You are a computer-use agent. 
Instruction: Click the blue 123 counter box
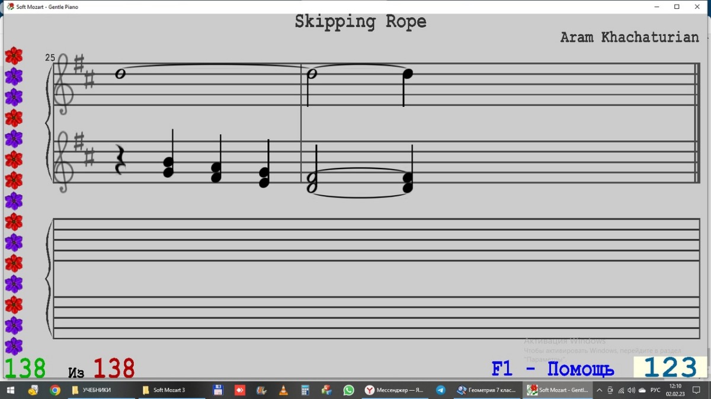pyautogui.click(x=670, y=368)
